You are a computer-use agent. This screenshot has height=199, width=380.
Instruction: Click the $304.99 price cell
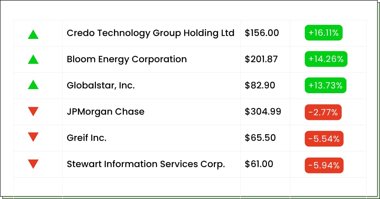coord(263,112)
